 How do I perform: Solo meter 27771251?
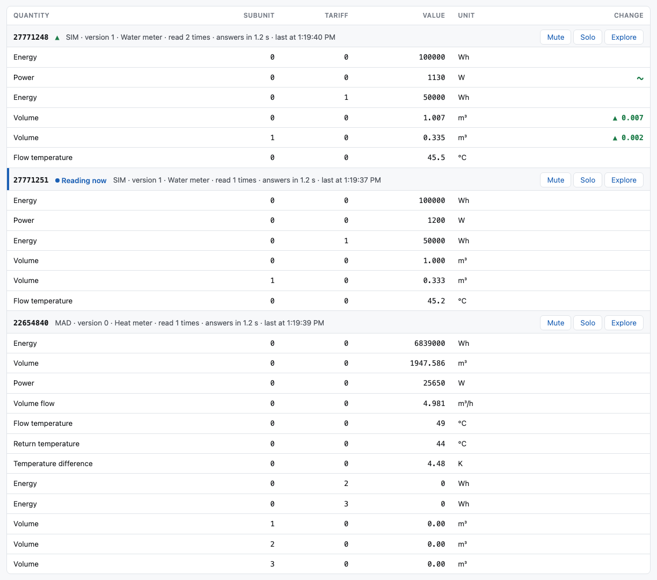tap(588, 180)
